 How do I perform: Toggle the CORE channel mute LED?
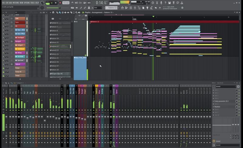4,18
